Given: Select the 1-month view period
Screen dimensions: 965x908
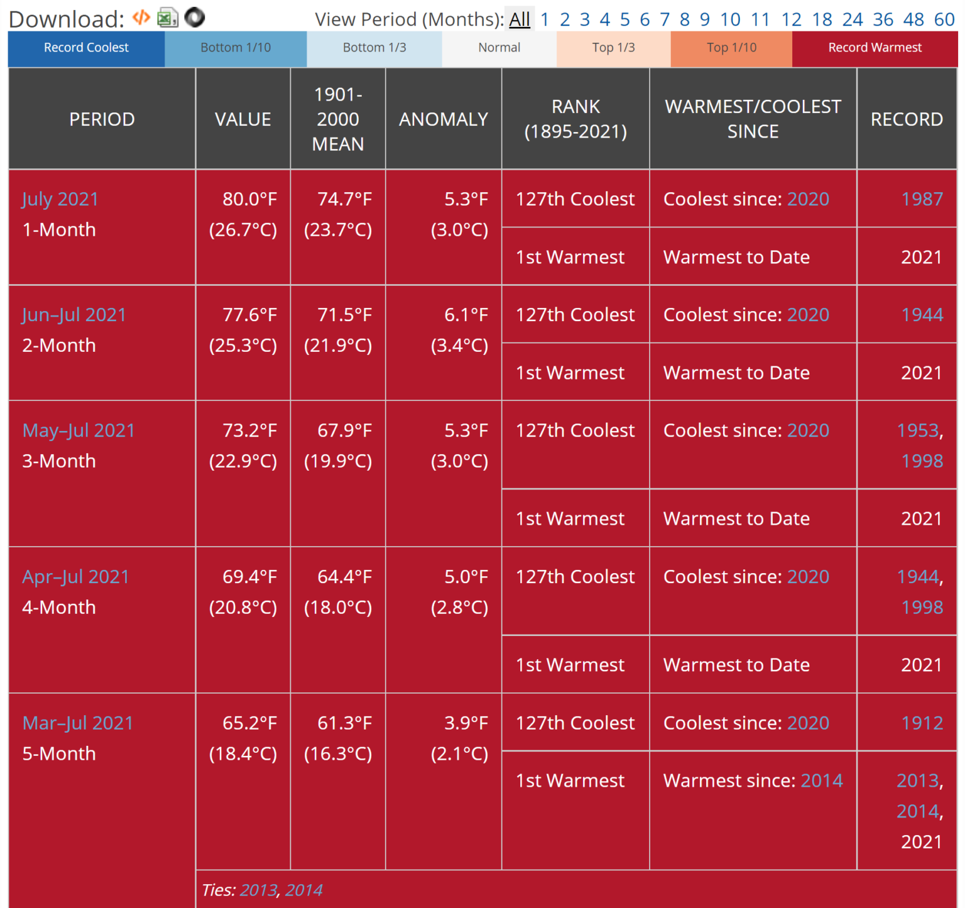Looking at the screenshot, I should (544, 19).
